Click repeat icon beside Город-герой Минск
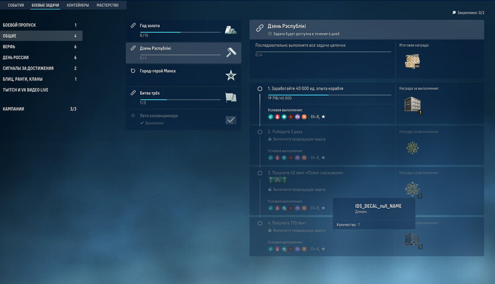Image resolution: width=495 pixels, height=284 pixels. pyautogui.click(x=133, y=71)
